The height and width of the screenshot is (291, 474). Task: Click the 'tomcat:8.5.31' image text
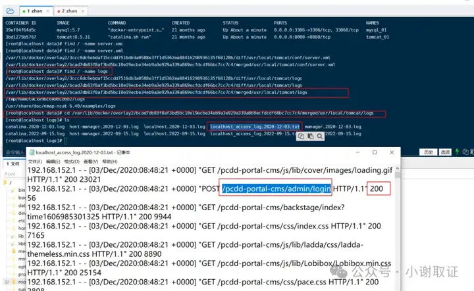(73, 37)
